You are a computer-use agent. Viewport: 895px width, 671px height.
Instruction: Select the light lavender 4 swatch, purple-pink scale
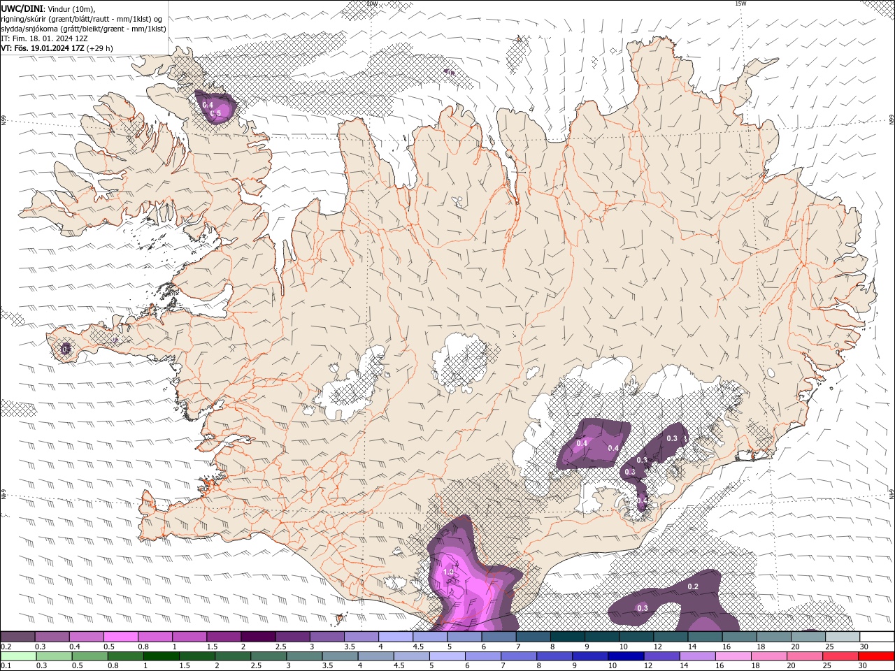pos(396,637)
